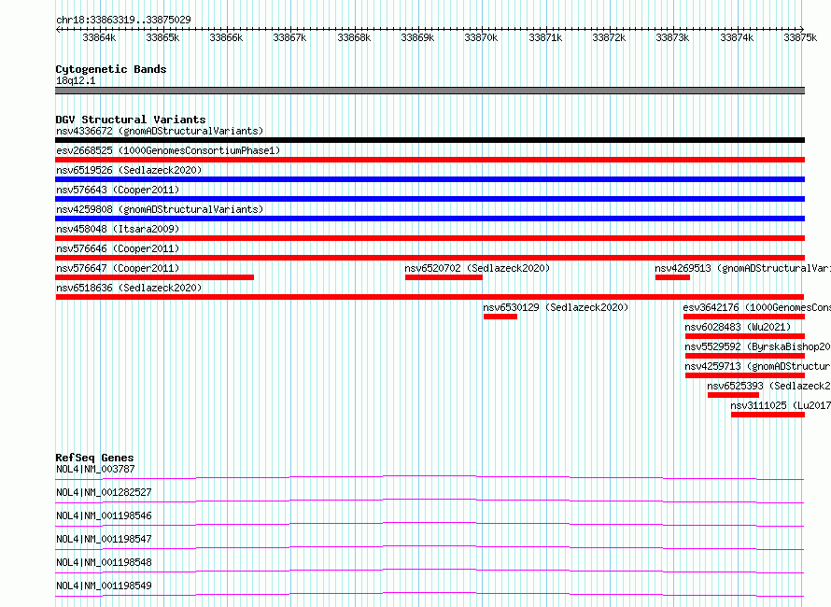
Task: Click the 33874k ruler position
Action: 737,37
